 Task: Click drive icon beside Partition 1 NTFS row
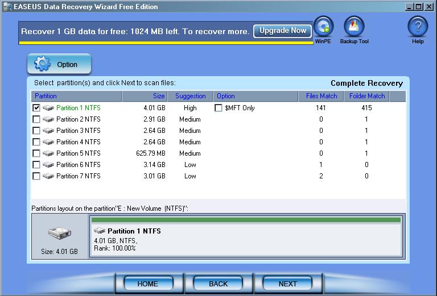click(x=48, y=108)
